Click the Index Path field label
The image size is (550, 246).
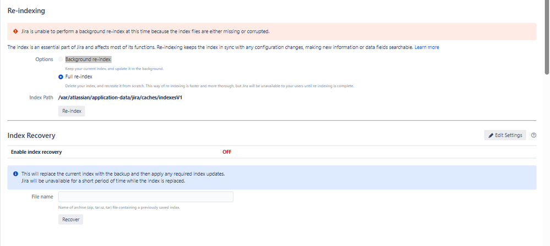pyautogui.click(x=41, y=98)
